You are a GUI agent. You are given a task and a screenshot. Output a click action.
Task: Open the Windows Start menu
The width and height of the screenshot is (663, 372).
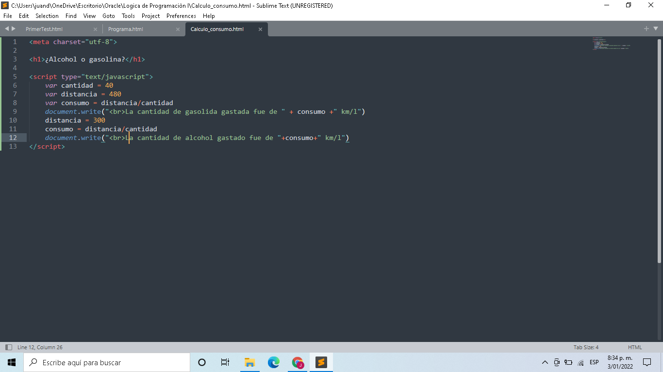(x=12, y=362)
